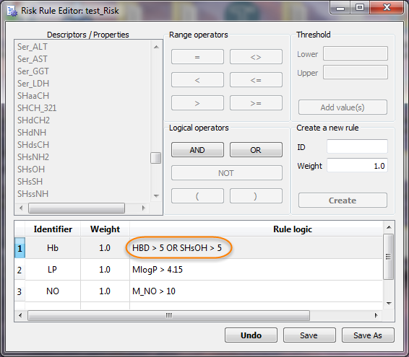Click rules table scroll-left arrow
The width and height of the screenshot is (409, 357).
coord(21,316)
